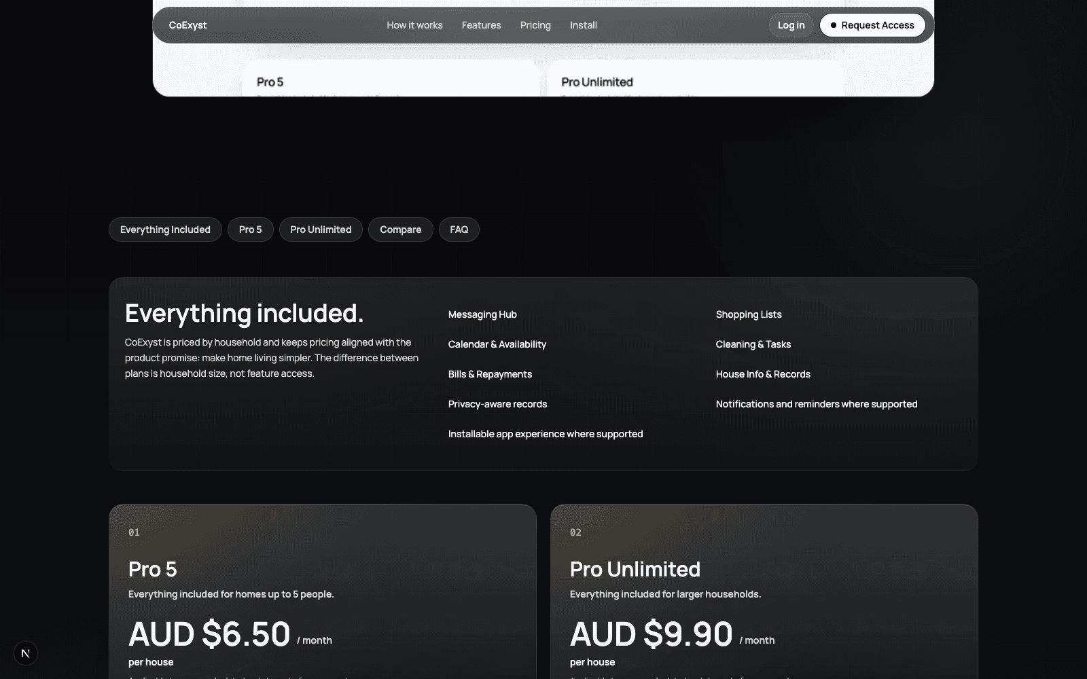Click Messaging Hub feature text
Image resolution: width=1087 pixels, height=679 pixels.
(482, 314)
